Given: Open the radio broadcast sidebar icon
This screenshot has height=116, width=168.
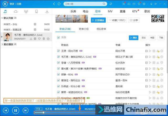Looking at the screenshot, I should (x=26, y=11).
